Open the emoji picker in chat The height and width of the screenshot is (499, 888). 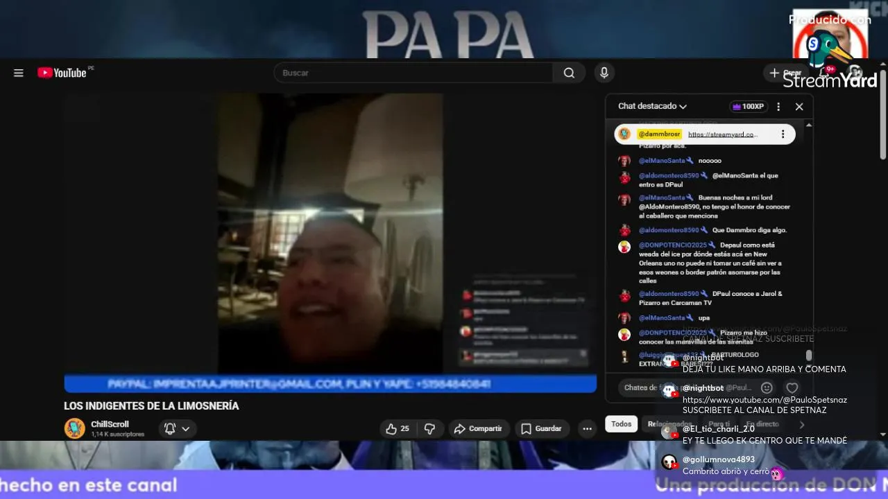(x=767, y=388)
